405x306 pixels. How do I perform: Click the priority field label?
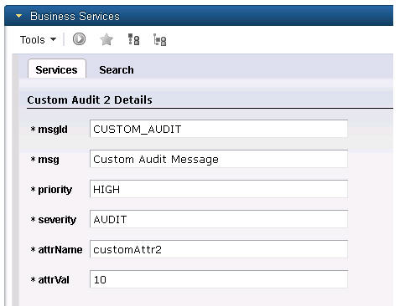55,190
